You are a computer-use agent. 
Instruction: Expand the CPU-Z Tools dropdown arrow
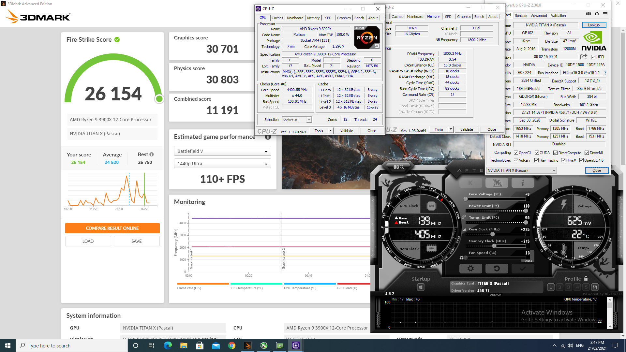coord(331,131)
